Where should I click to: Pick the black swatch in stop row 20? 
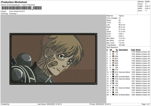[113, 94]
